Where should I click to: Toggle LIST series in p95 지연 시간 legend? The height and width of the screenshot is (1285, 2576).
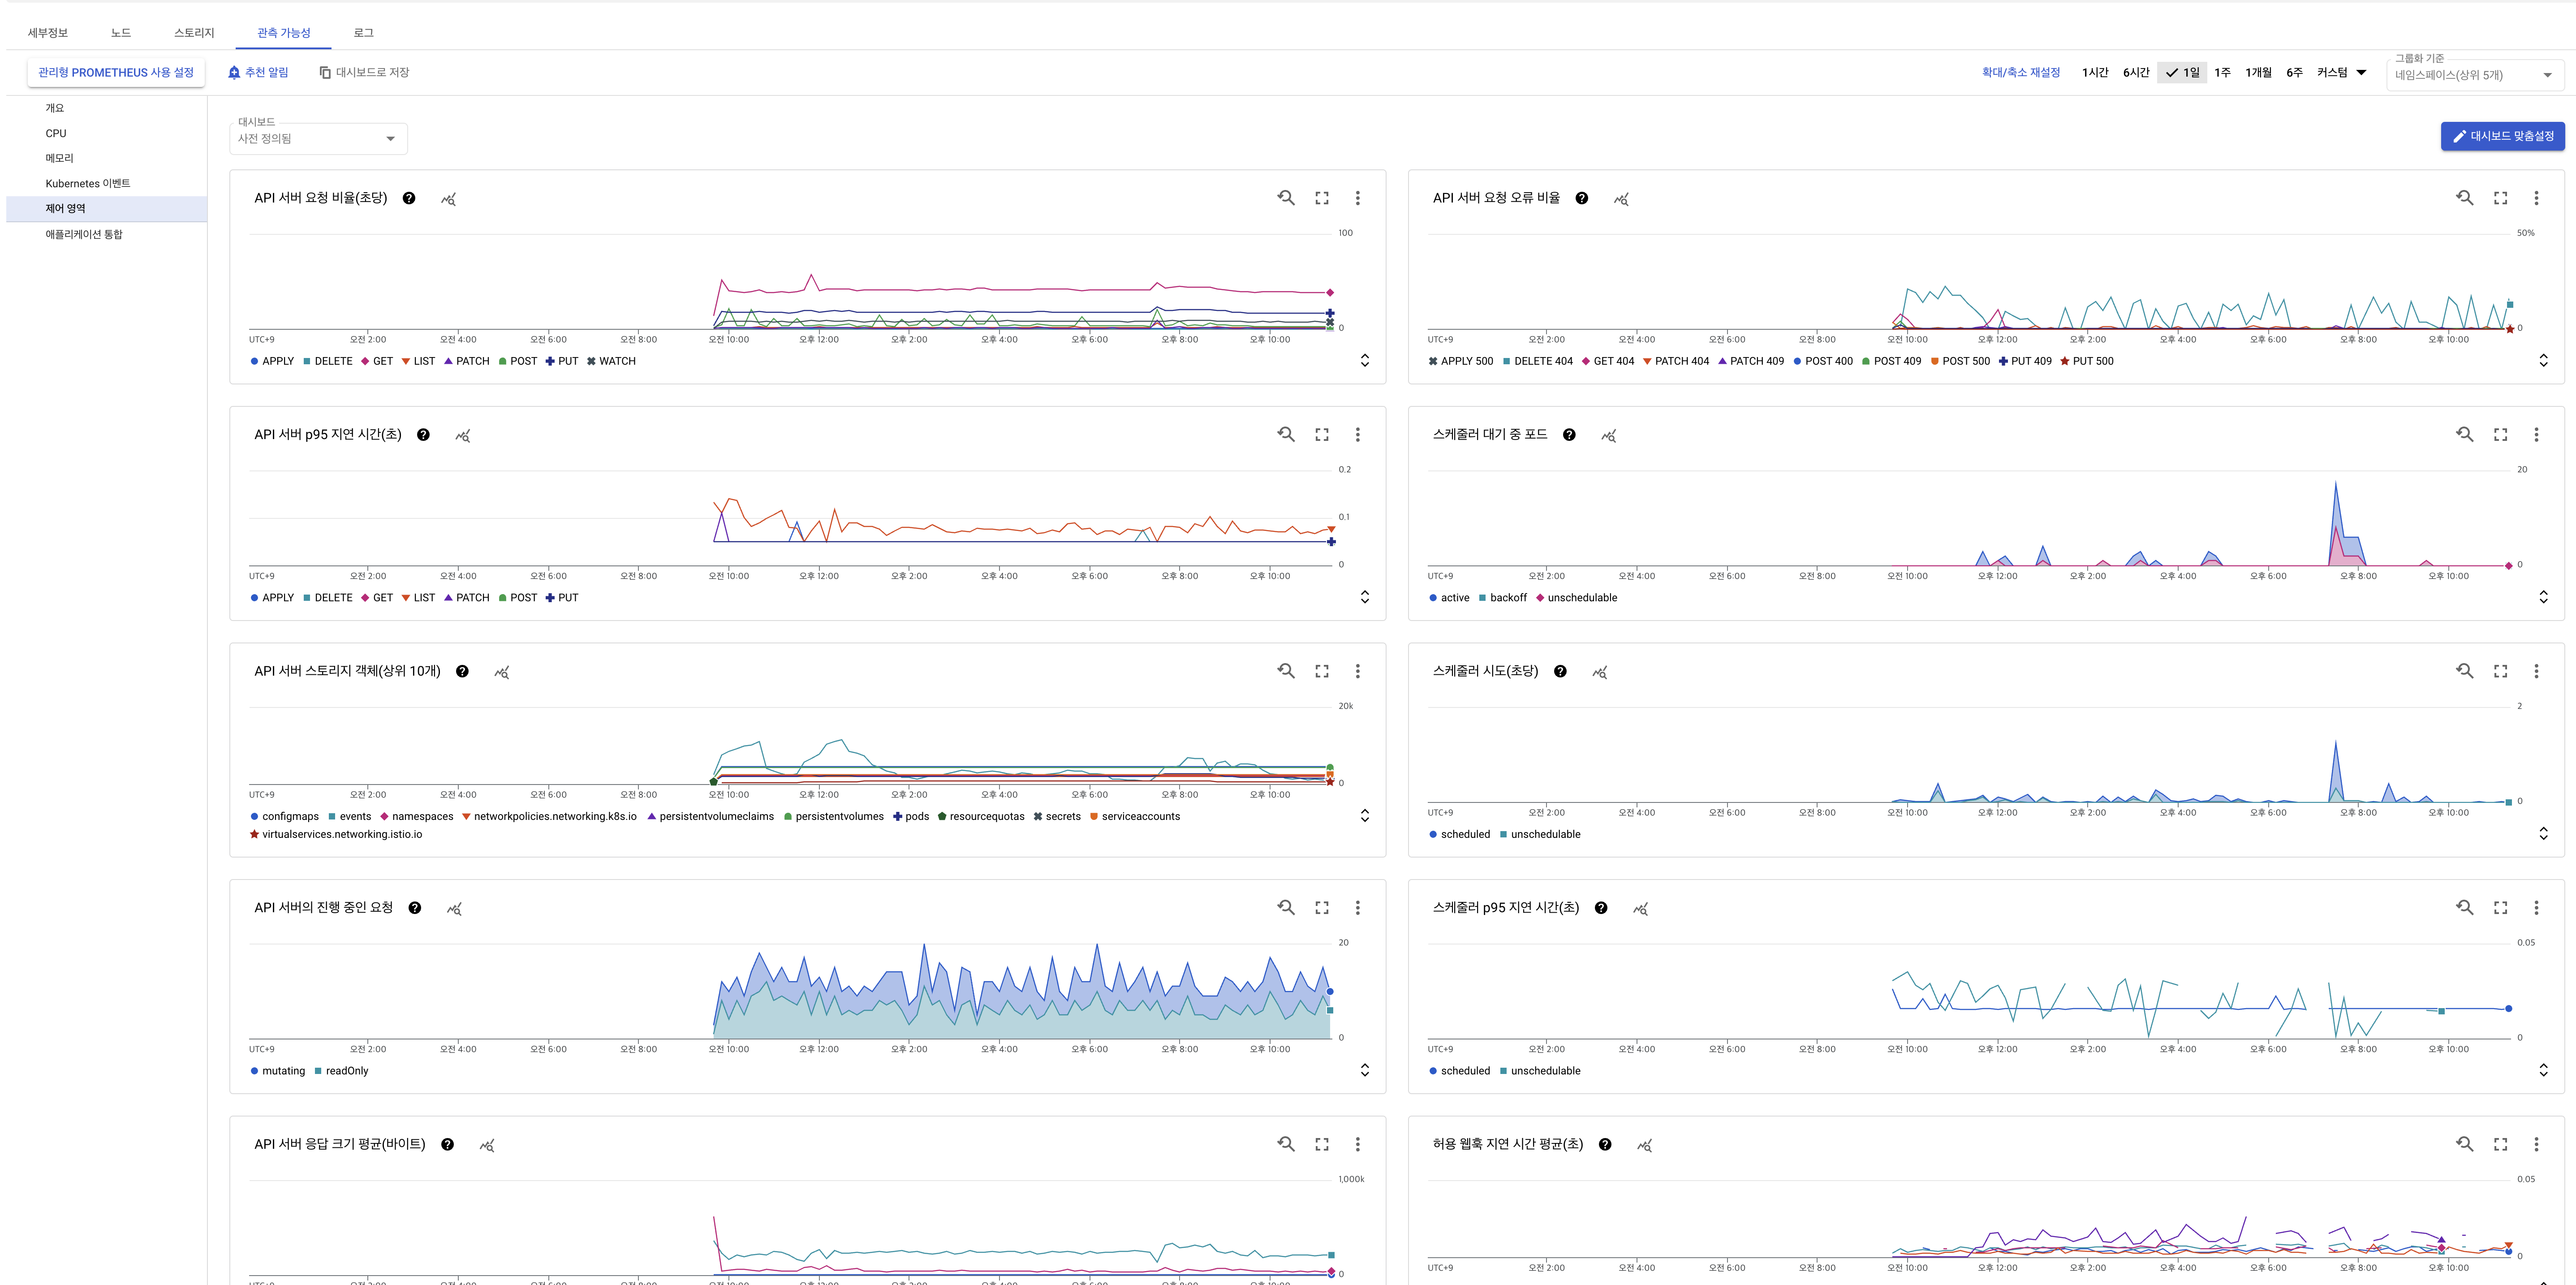(x=418, y=598)
